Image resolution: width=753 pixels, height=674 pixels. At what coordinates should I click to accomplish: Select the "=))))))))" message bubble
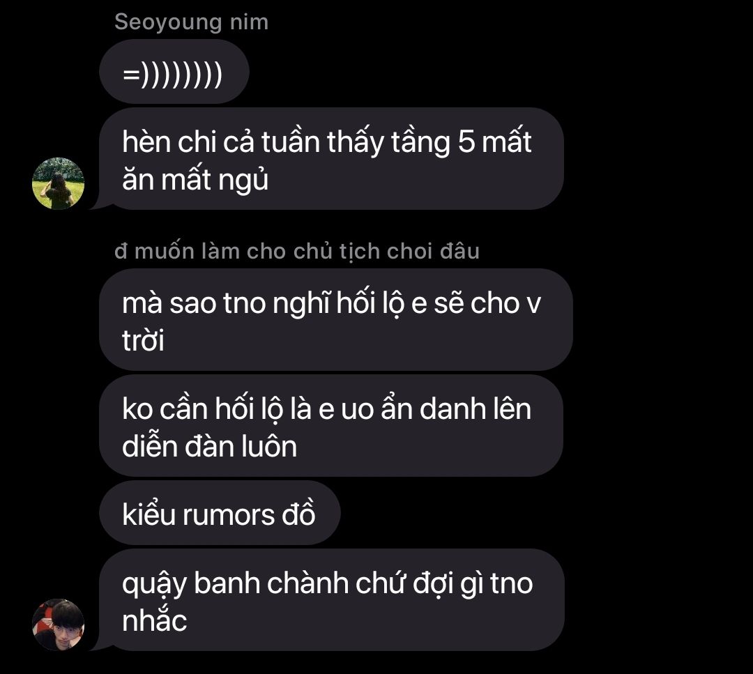174,72
